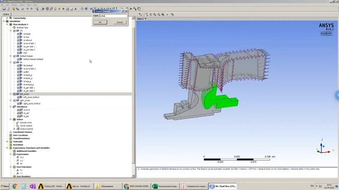
Task: Open the Edit menu
Action: tap(7, 5)
